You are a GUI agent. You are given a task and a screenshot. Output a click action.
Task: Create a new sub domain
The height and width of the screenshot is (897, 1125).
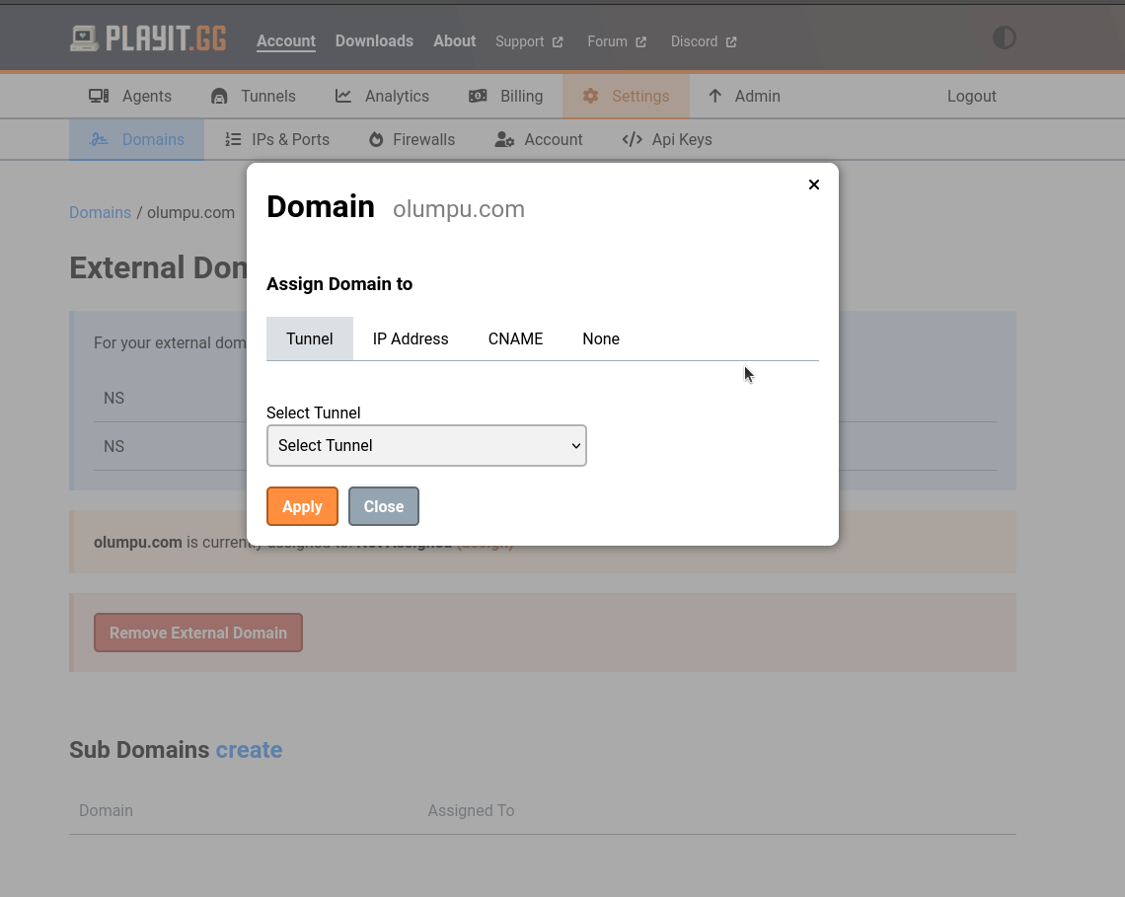pos(249,750)
